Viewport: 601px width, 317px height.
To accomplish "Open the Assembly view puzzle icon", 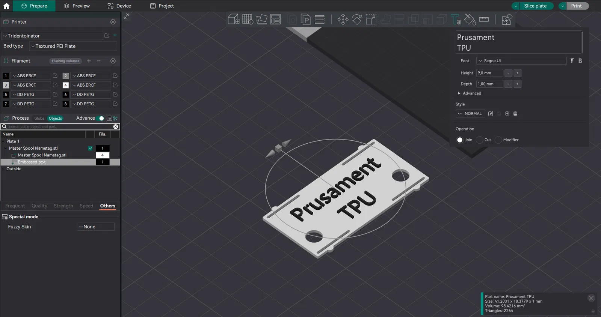I will [x=507, y=19].
